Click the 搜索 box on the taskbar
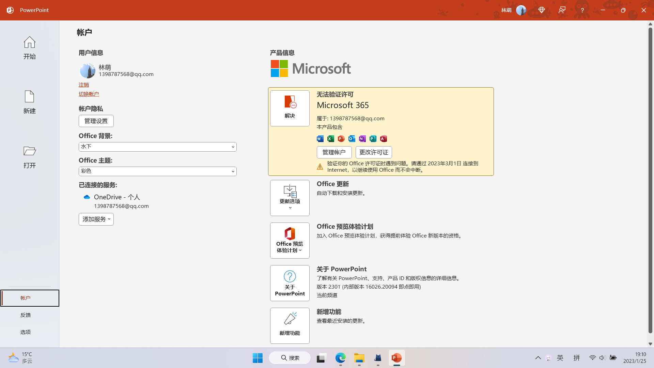The image size is (654, 368). pos(290,358)
